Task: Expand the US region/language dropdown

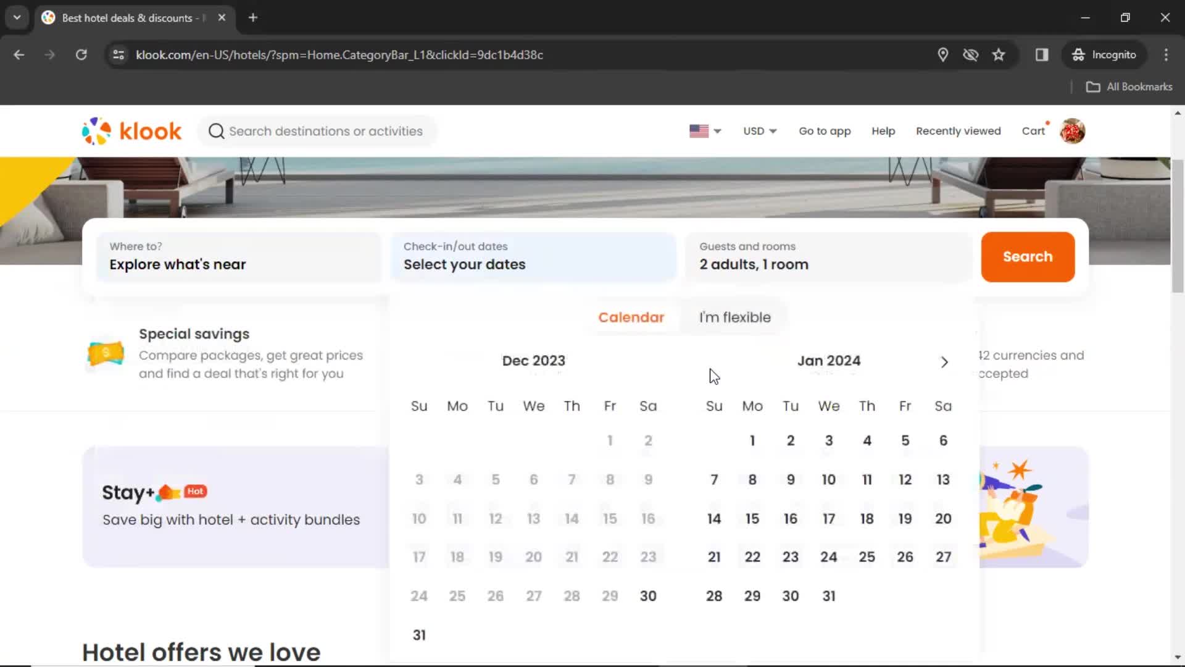Action: point(705,131)
